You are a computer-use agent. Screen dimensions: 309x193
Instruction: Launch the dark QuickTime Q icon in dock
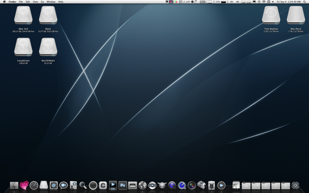click(172, 185)
